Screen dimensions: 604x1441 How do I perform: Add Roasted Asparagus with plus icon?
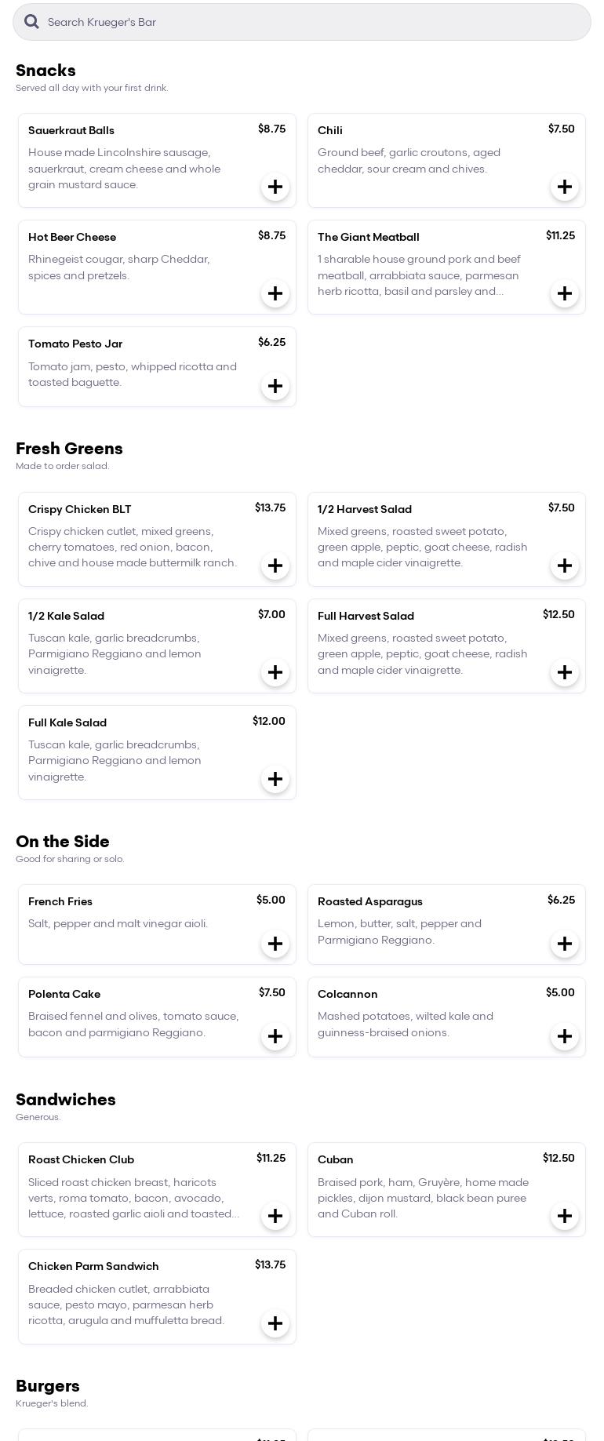[x=565, y=944]
